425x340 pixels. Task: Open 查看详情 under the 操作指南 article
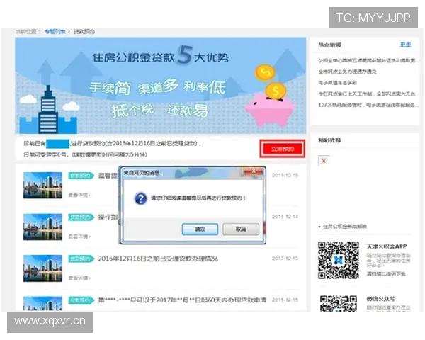(x=79, y=237)
